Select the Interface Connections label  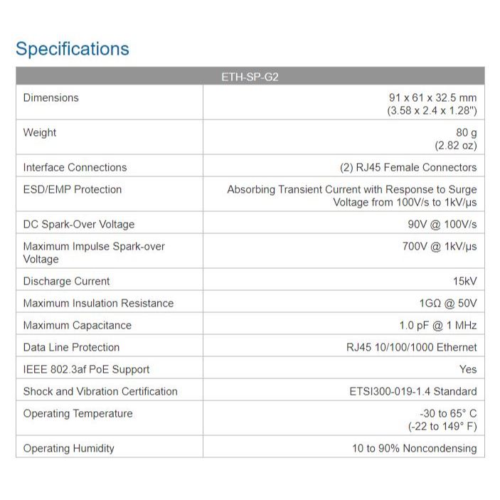tap(75, 167)
